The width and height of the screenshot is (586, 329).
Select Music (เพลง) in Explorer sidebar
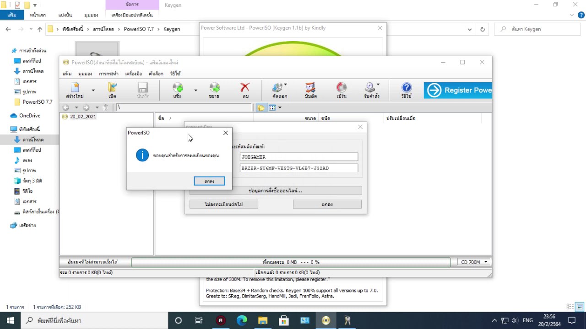[x=27, y=160]
